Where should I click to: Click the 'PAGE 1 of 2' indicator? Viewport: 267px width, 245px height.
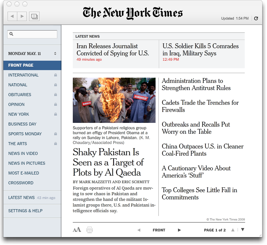click(215, 231)
